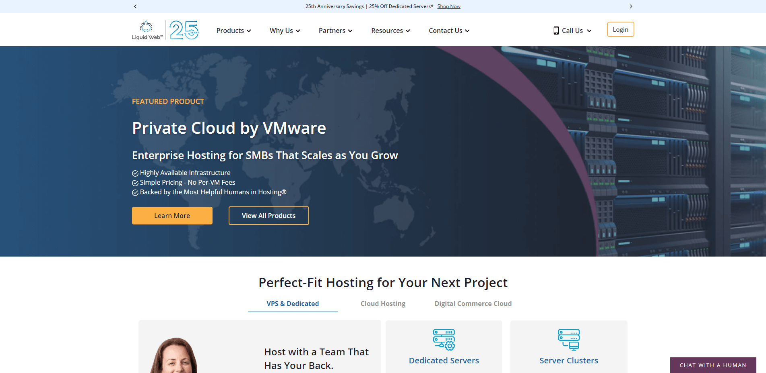
Task: Expand the Partners menu
Action: (x=336, y=31)
